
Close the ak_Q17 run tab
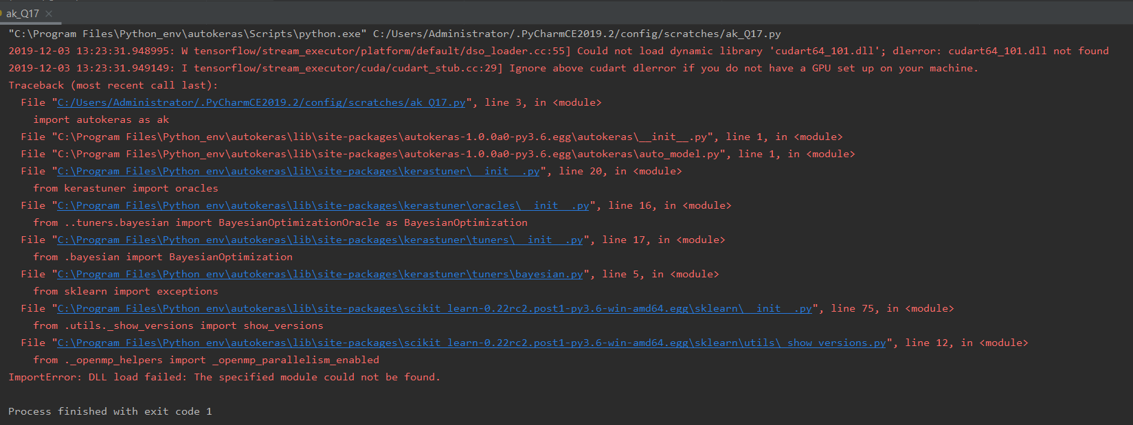[47, 12]
